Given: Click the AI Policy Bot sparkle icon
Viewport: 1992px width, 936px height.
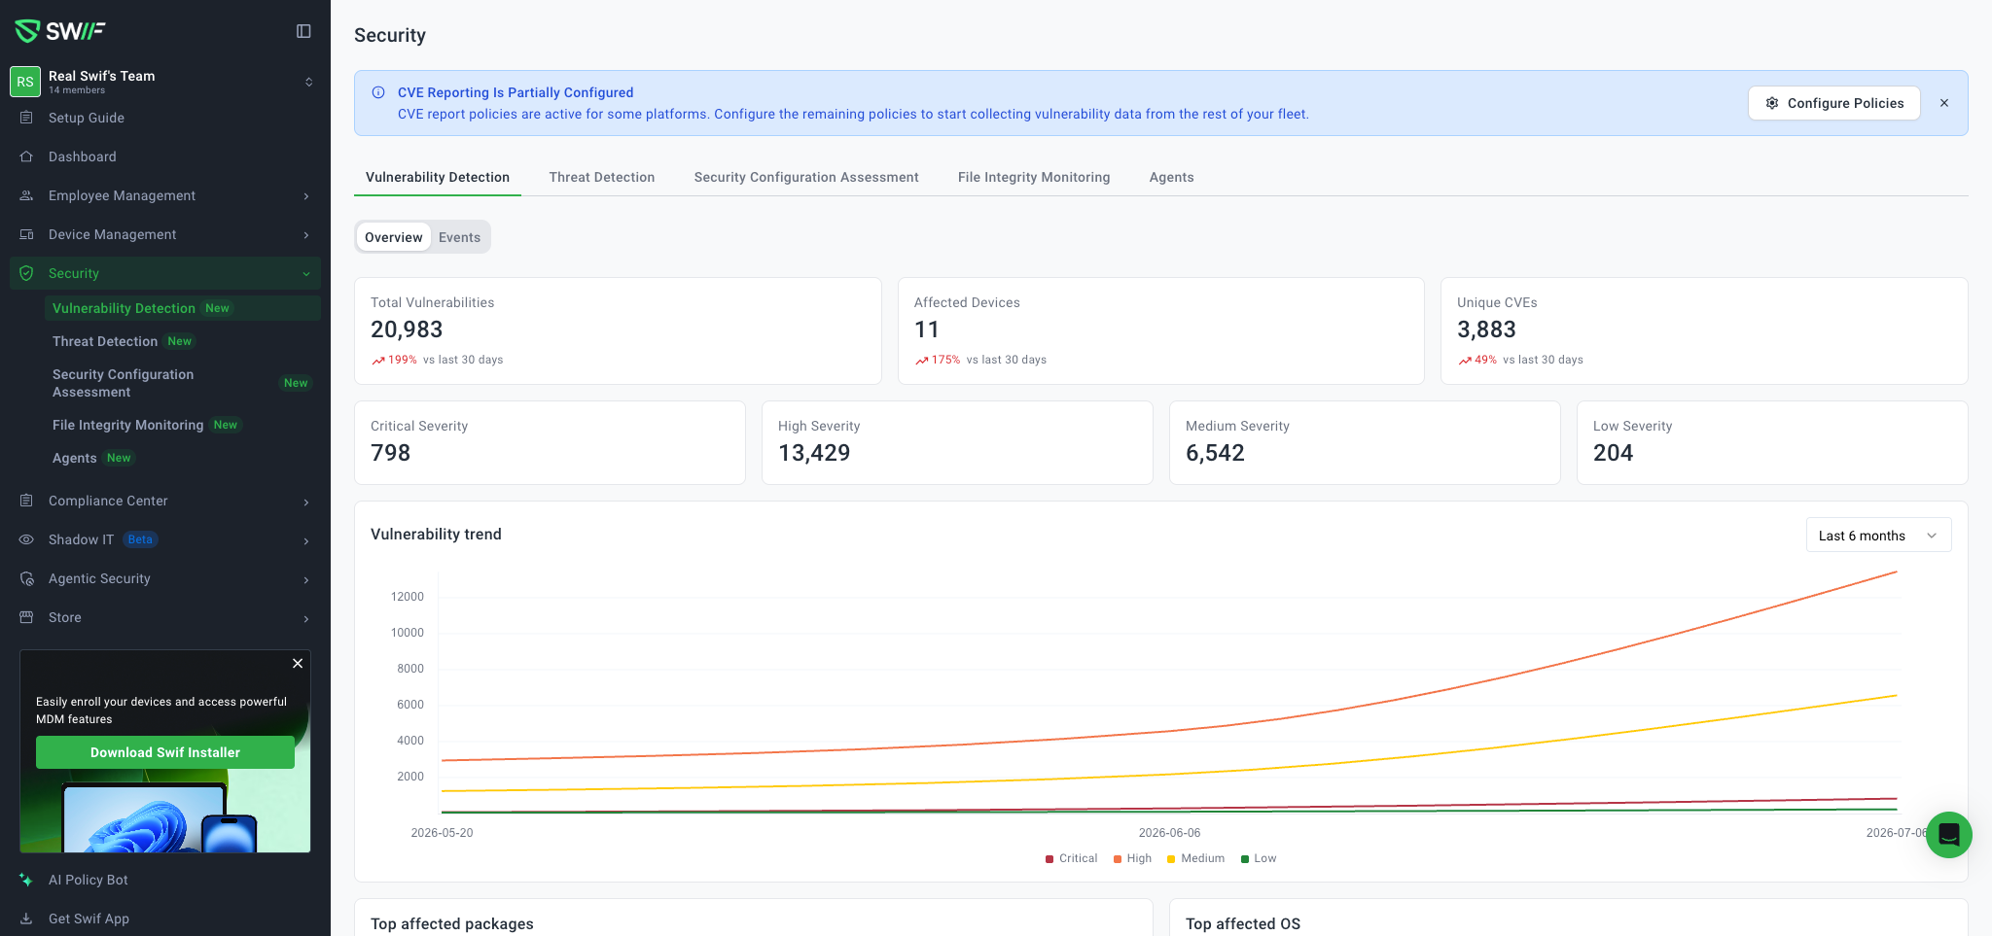Looking at the screenshot, I should 26,880.
